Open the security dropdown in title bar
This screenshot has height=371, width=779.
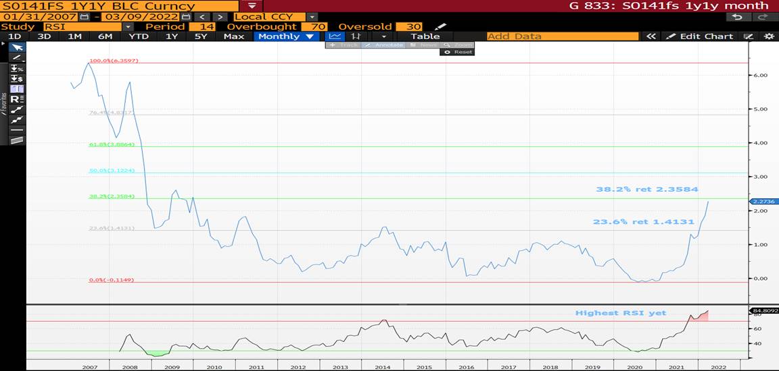252,6
